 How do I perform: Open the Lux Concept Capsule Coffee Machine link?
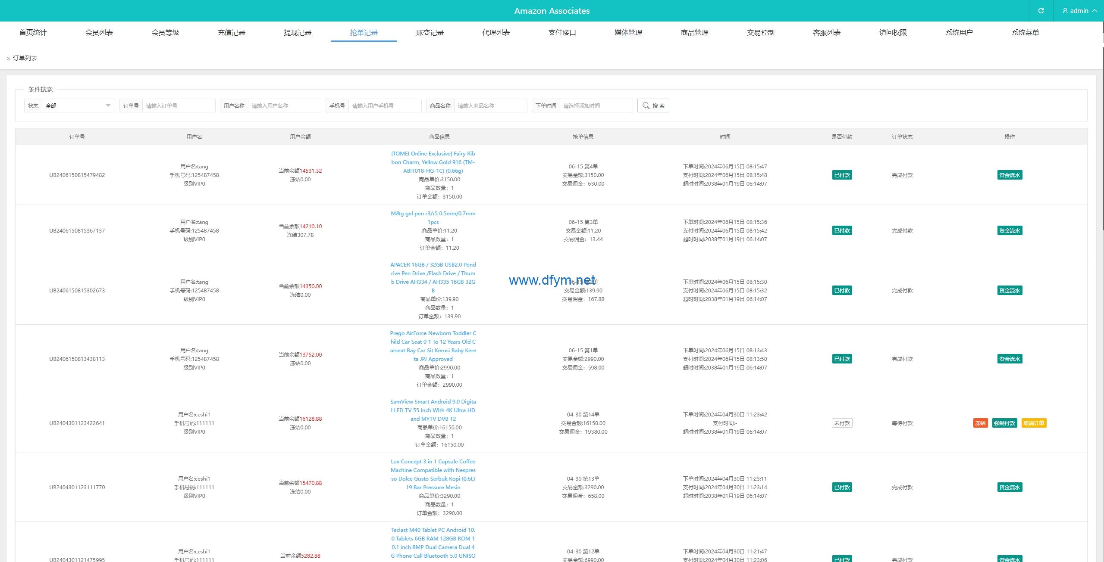point(433,474)
